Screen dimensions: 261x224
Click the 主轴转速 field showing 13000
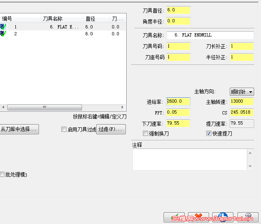coord(242,101)
